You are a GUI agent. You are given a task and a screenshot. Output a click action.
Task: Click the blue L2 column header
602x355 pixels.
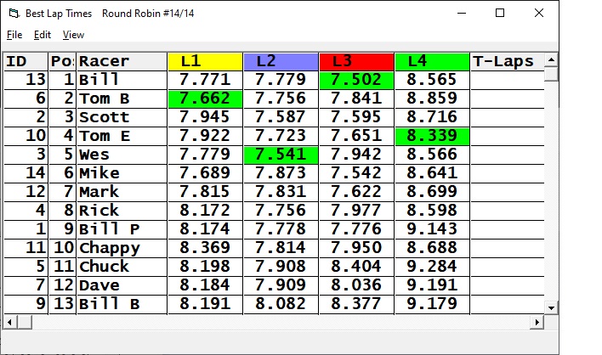point(281,61)
